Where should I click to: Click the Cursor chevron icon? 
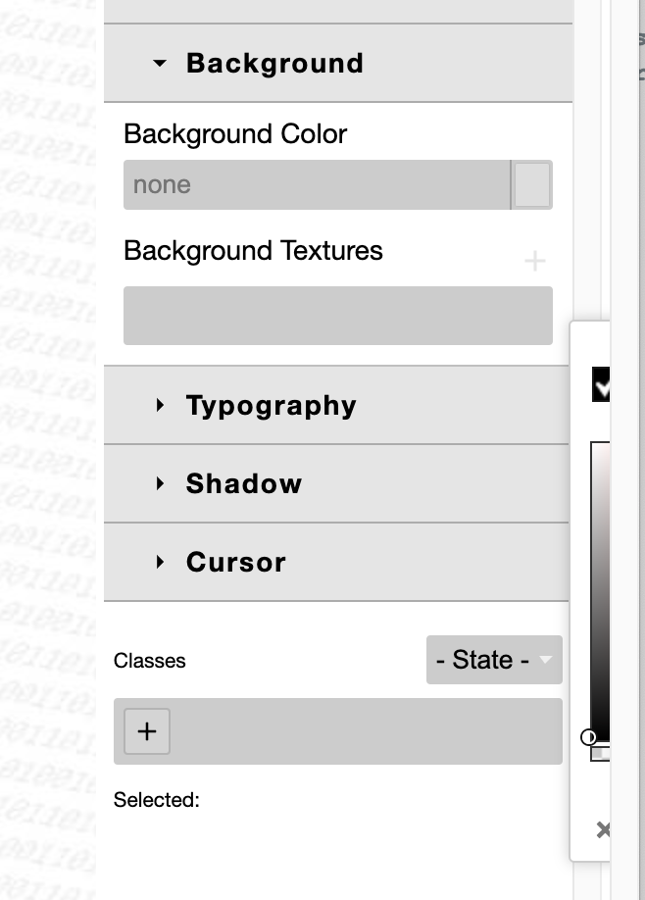coord(161,562)
